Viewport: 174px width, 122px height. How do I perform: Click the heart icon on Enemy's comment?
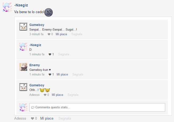(x=50, y=75)
